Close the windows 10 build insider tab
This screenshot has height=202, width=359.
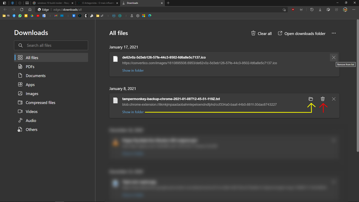pyautogui.click(x=72, y=3)
